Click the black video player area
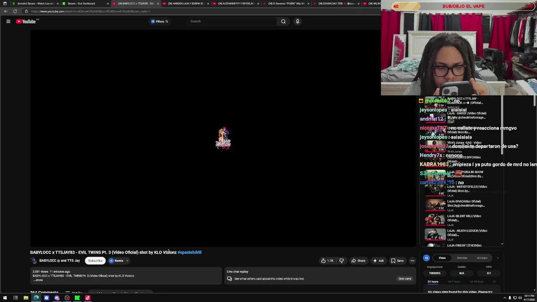 pos(223,138)
